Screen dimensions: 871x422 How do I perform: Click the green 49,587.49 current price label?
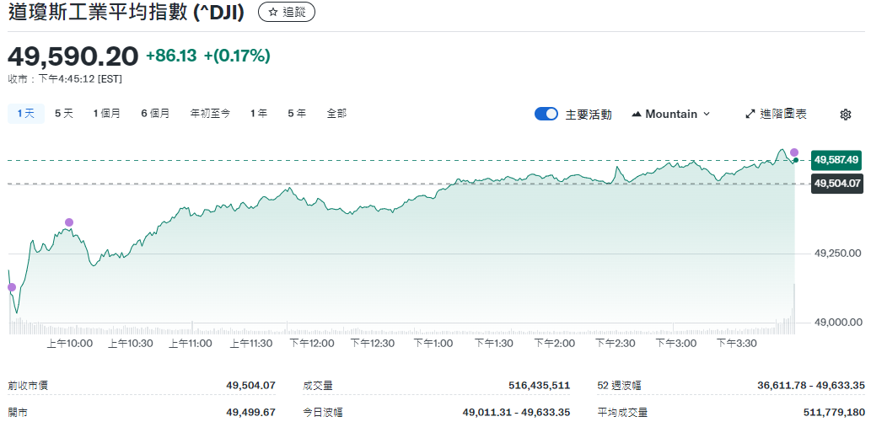836,159
